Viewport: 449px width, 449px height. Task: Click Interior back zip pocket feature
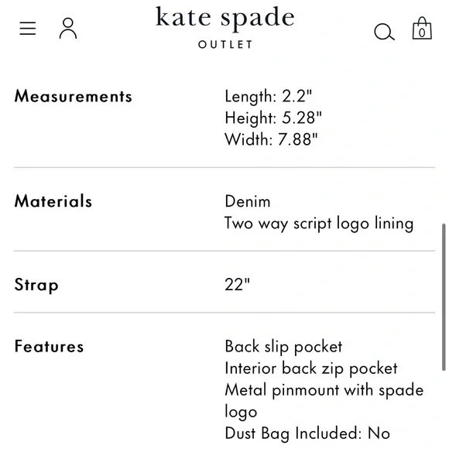(311, 368)
